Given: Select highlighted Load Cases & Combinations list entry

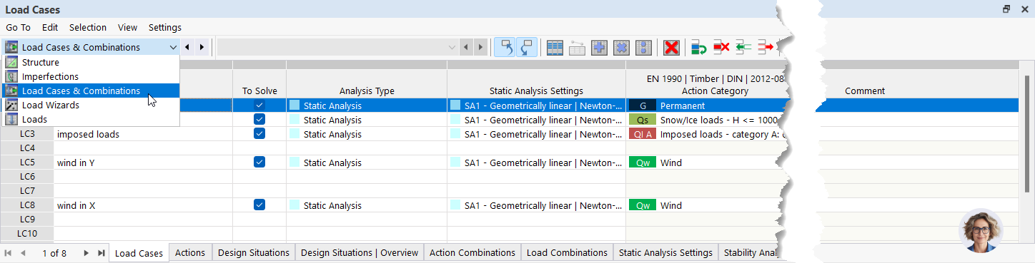Looking at the screenshot, I should (x=90, y=91).
